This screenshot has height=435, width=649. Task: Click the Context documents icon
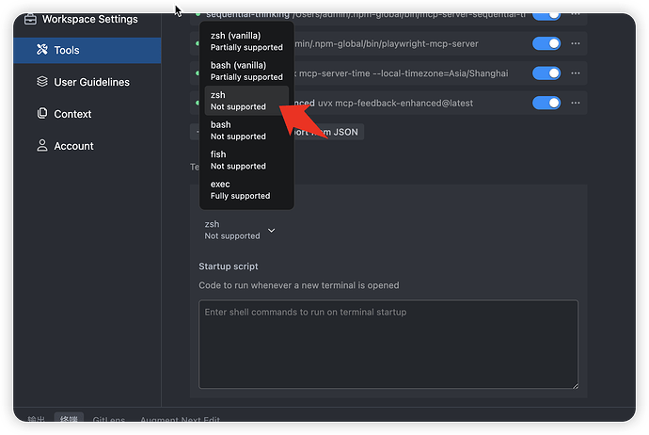(x=41, y=114)
